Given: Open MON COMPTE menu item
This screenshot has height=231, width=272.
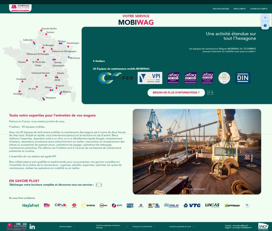Looking at the screenshot, I should [x=239, y=9].
